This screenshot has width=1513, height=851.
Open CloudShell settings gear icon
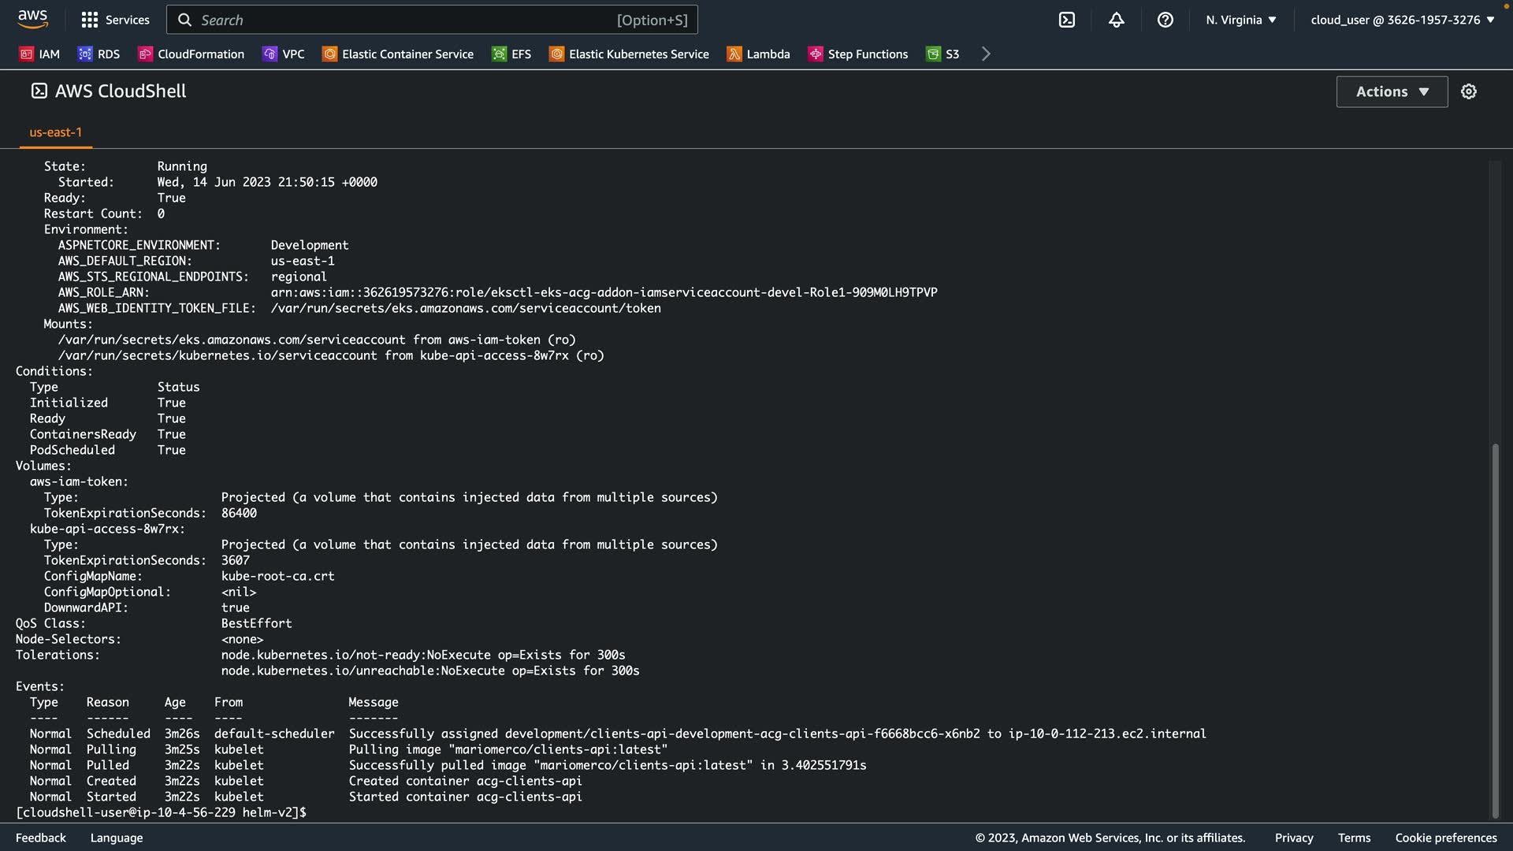[1468, 91]
